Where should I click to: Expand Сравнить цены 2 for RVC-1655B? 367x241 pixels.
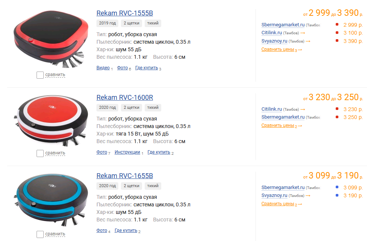click(x=281, y=204)
